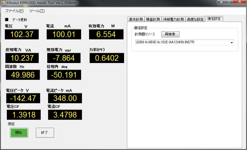The height and width of the screenshot is (150, 247).
Task: Toggle the データ更新 checkbox
Action: point(7,20)
